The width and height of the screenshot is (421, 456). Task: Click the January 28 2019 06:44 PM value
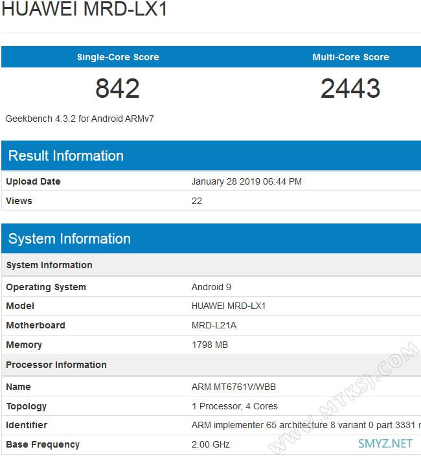tap(247, 181)
